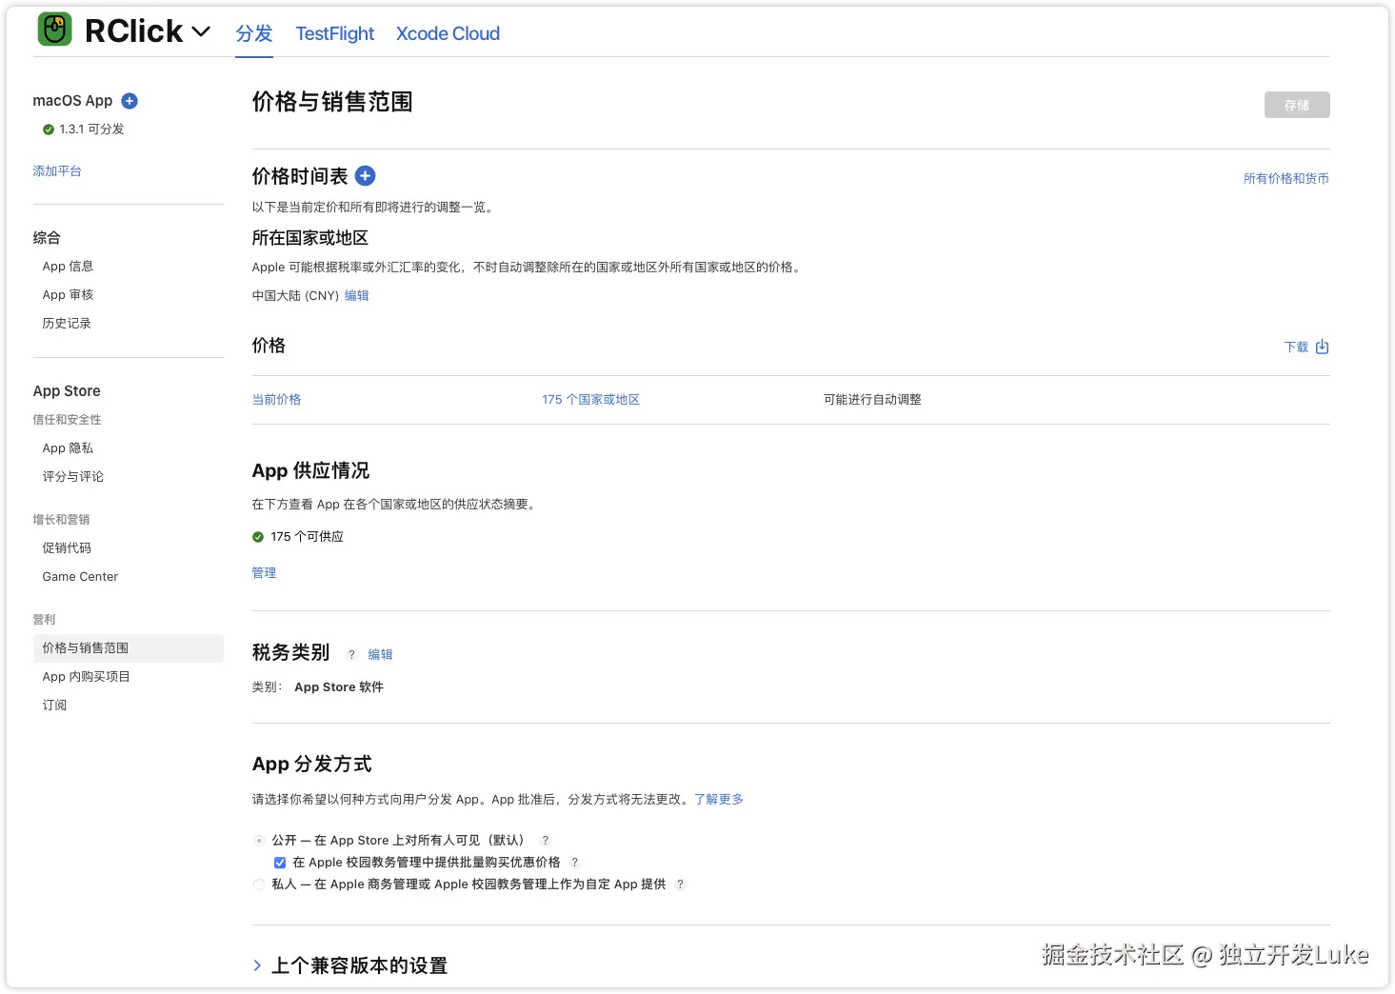Screen dimensions: 1395x994
Task: Open 评分与评论 in sidebar
Action: pos(73,477)
